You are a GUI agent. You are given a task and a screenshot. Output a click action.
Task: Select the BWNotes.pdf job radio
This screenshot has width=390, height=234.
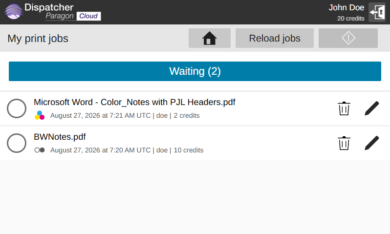coord(17,143)
